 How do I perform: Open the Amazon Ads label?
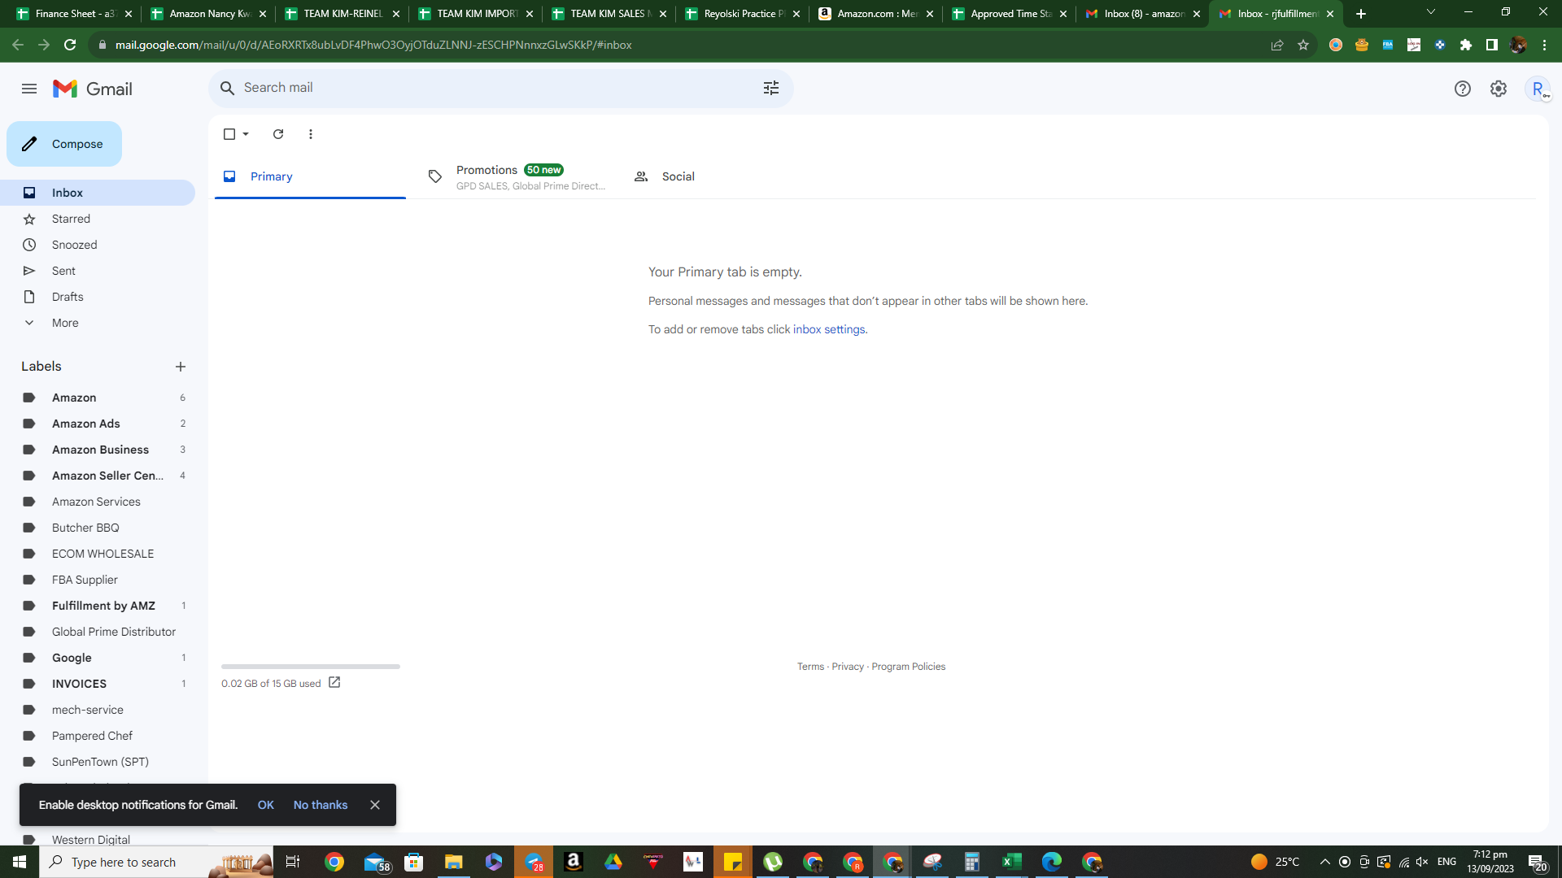98,424
